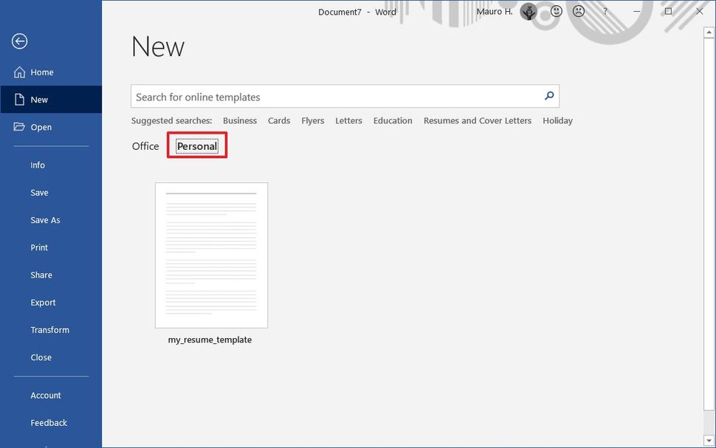Open Help using the question mark icon
716x448 pixels.
(605, 11)
